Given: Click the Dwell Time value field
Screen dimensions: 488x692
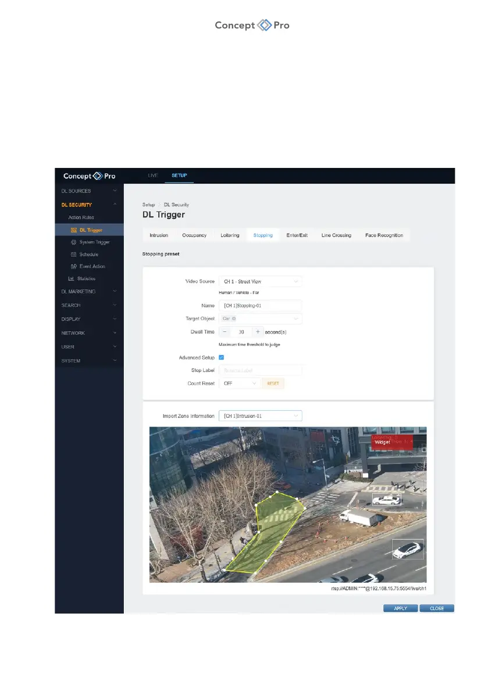Looking at the screenshot, I should click(241, 332).
